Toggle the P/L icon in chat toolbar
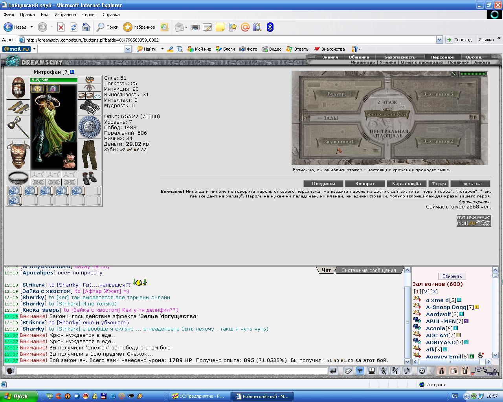 [395, 371]
